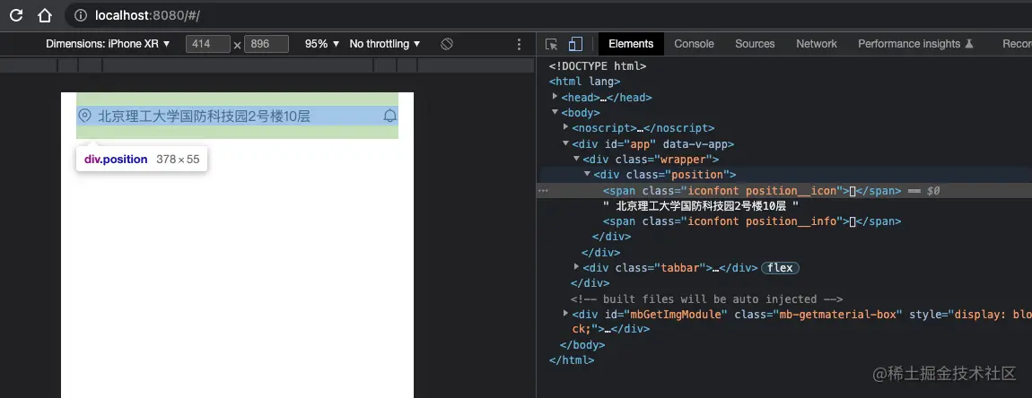Select the built files auto injected comment
The image size is (1032, 398).
707,298
